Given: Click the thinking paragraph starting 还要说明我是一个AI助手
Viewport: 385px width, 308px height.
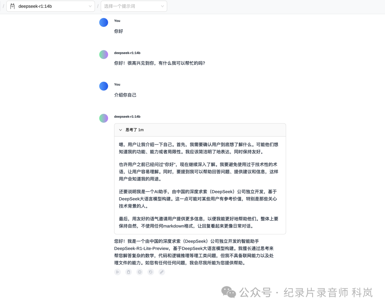Looking at the screenshot, I should (198, 199).
